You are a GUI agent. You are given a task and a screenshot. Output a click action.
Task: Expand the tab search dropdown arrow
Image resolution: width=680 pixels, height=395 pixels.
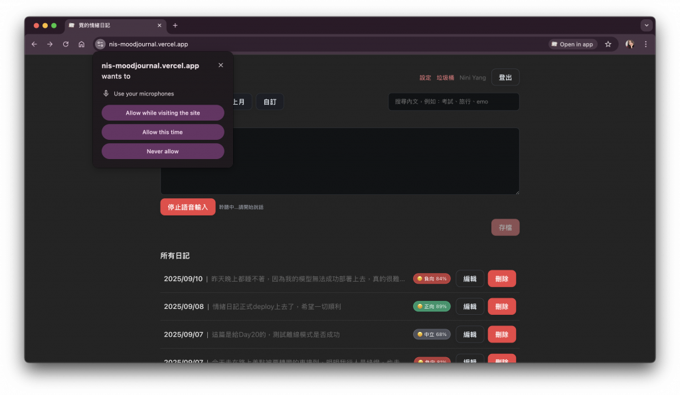click(x=646, y=25)
